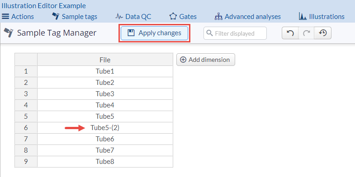355x177 pixels.
Task: Open the Data QC menu
Action: tap(133, 17)
